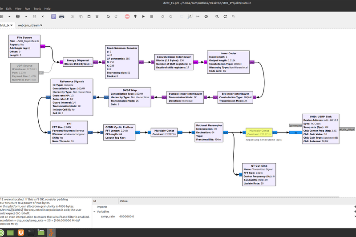Open the Run menu
This screenshot has height=237, width=356.
28,8
